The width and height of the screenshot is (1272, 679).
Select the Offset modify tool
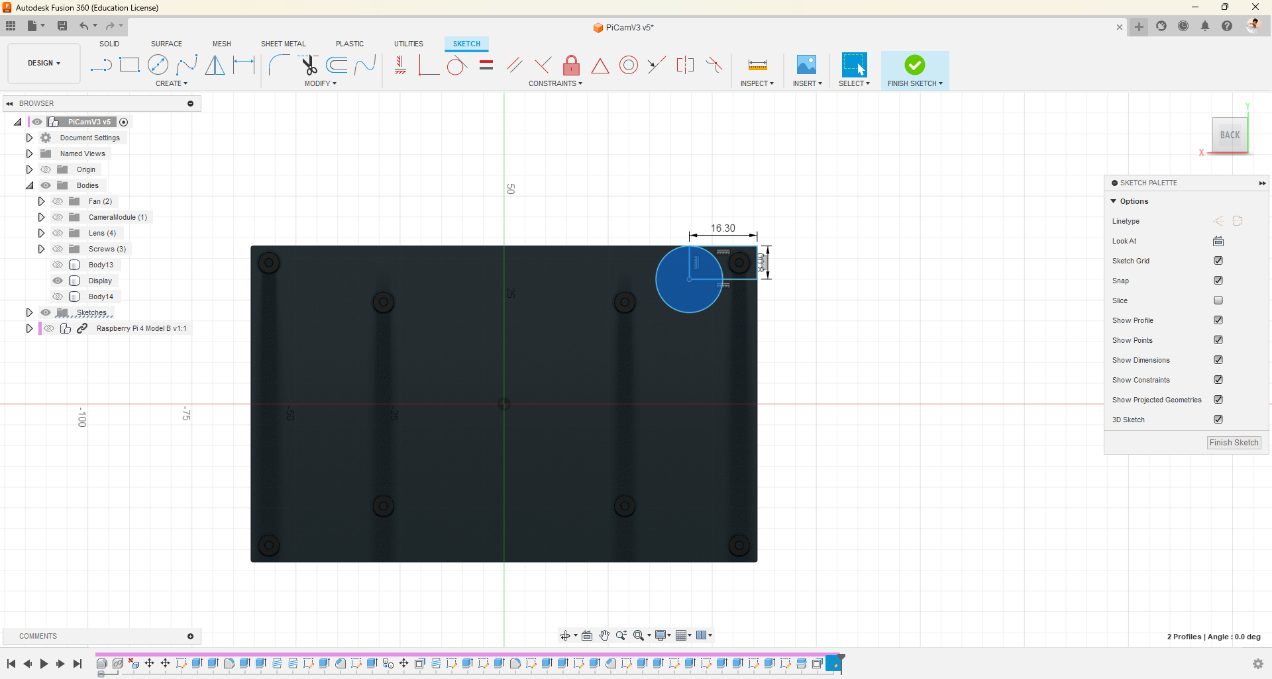tap(337, 65)
